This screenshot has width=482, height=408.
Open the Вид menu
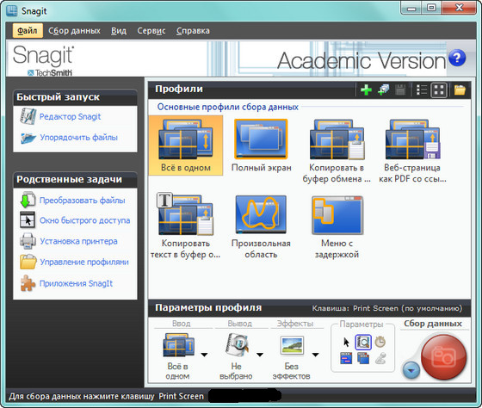[119, 30]
